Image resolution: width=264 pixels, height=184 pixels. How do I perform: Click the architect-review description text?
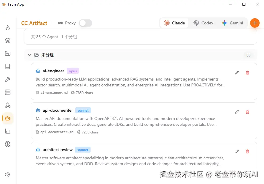coord(130,161)
